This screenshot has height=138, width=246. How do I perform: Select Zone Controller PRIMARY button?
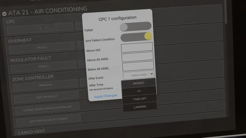click(x=45, y=85)
